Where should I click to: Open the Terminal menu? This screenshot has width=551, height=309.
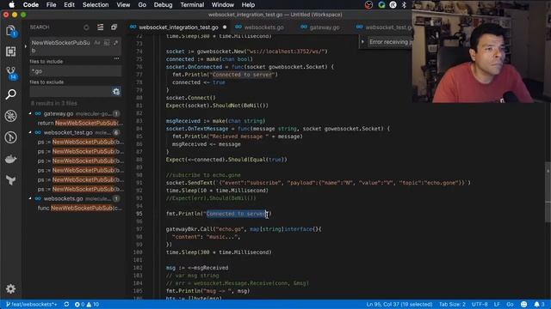[192, 5]
